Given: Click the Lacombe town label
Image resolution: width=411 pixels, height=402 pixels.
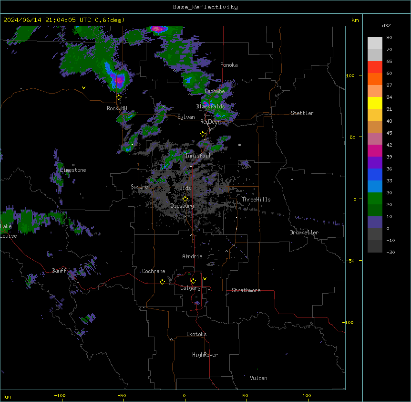Looking at the screenshot, I should pyautogui.click(x=215, y=91).
